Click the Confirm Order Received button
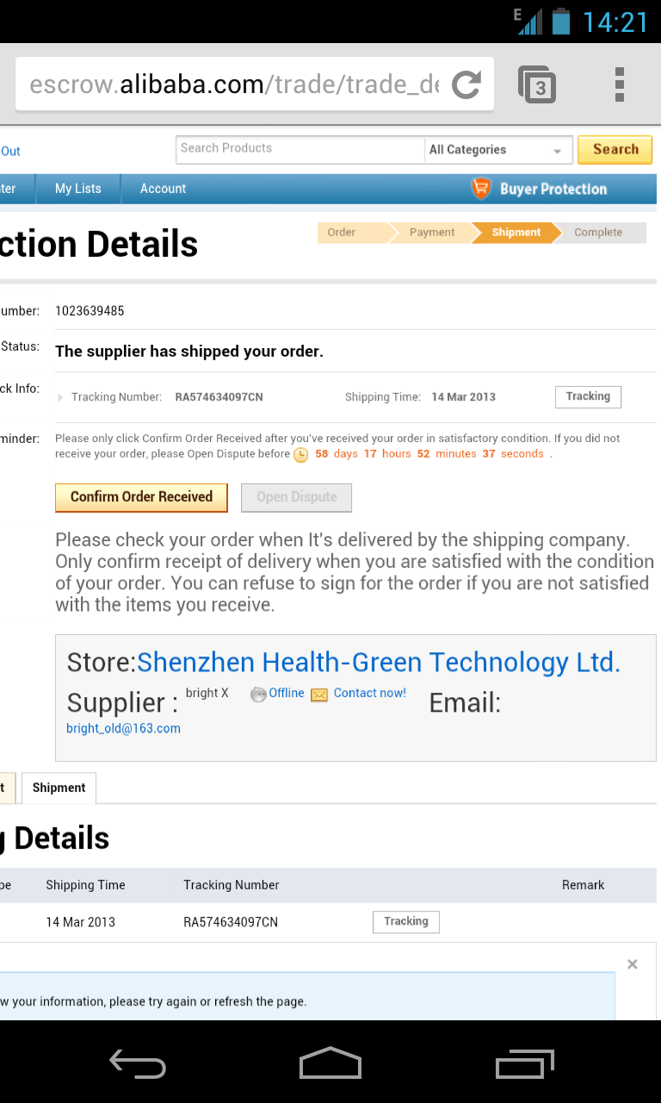This screenshot has height=1103, width=661. (141, 497)
